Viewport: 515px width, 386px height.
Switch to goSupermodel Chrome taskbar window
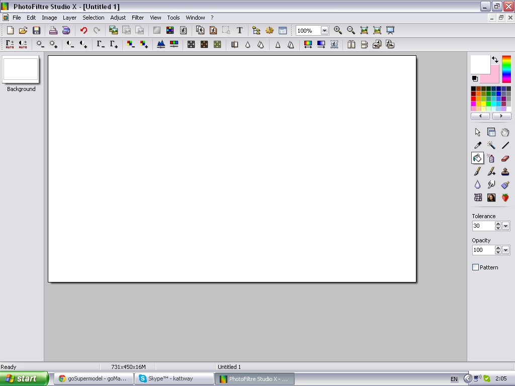94,378
